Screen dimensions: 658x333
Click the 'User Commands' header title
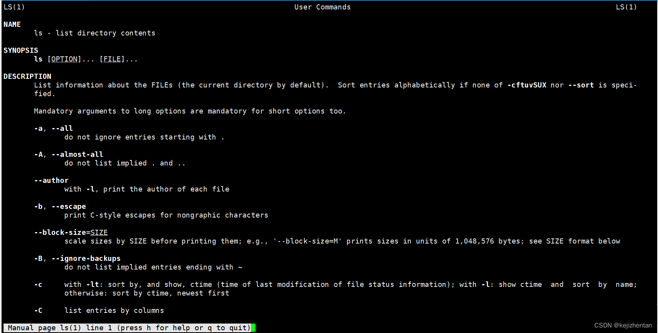point(322,7)
